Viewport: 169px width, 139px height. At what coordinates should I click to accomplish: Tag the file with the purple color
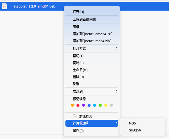pos(84,105)
